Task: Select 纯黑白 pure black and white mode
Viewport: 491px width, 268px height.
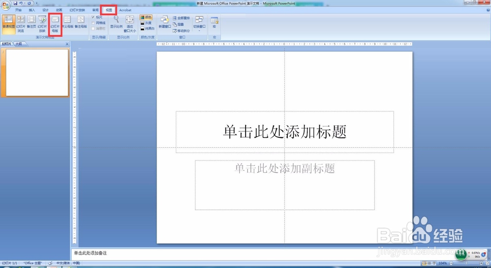Action: [147, 28]
